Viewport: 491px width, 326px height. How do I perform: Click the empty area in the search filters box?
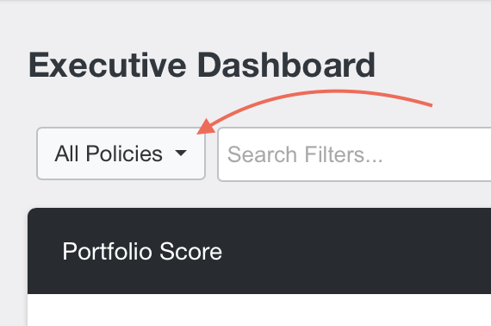click(x=438, y=154)
